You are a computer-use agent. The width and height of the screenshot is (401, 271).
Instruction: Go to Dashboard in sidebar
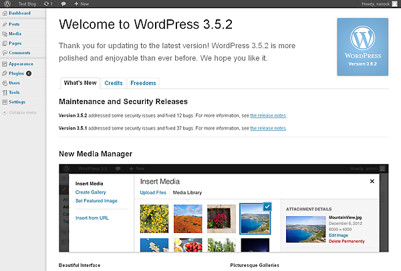coord(19,13)
